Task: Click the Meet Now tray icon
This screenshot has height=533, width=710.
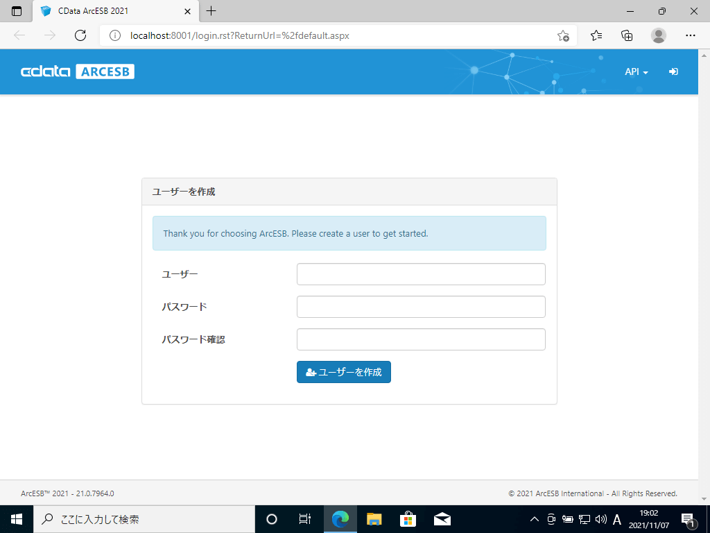Action: click(551, 519)
